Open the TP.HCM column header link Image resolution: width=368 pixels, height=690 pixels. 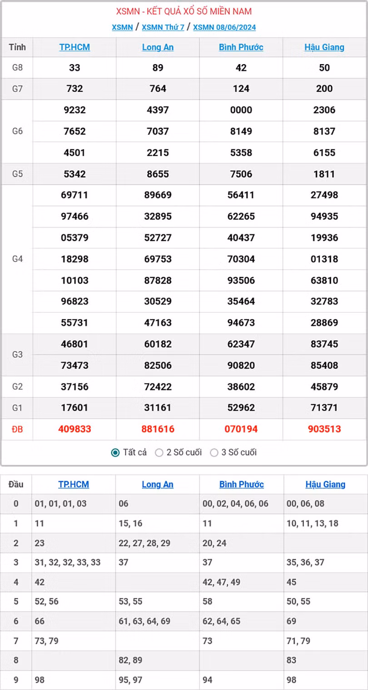click(75, 47)
